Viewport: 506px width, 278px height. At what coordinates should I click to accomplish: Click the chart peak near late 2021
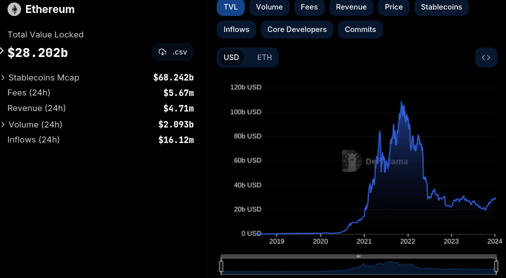click(x=401, y=102)
